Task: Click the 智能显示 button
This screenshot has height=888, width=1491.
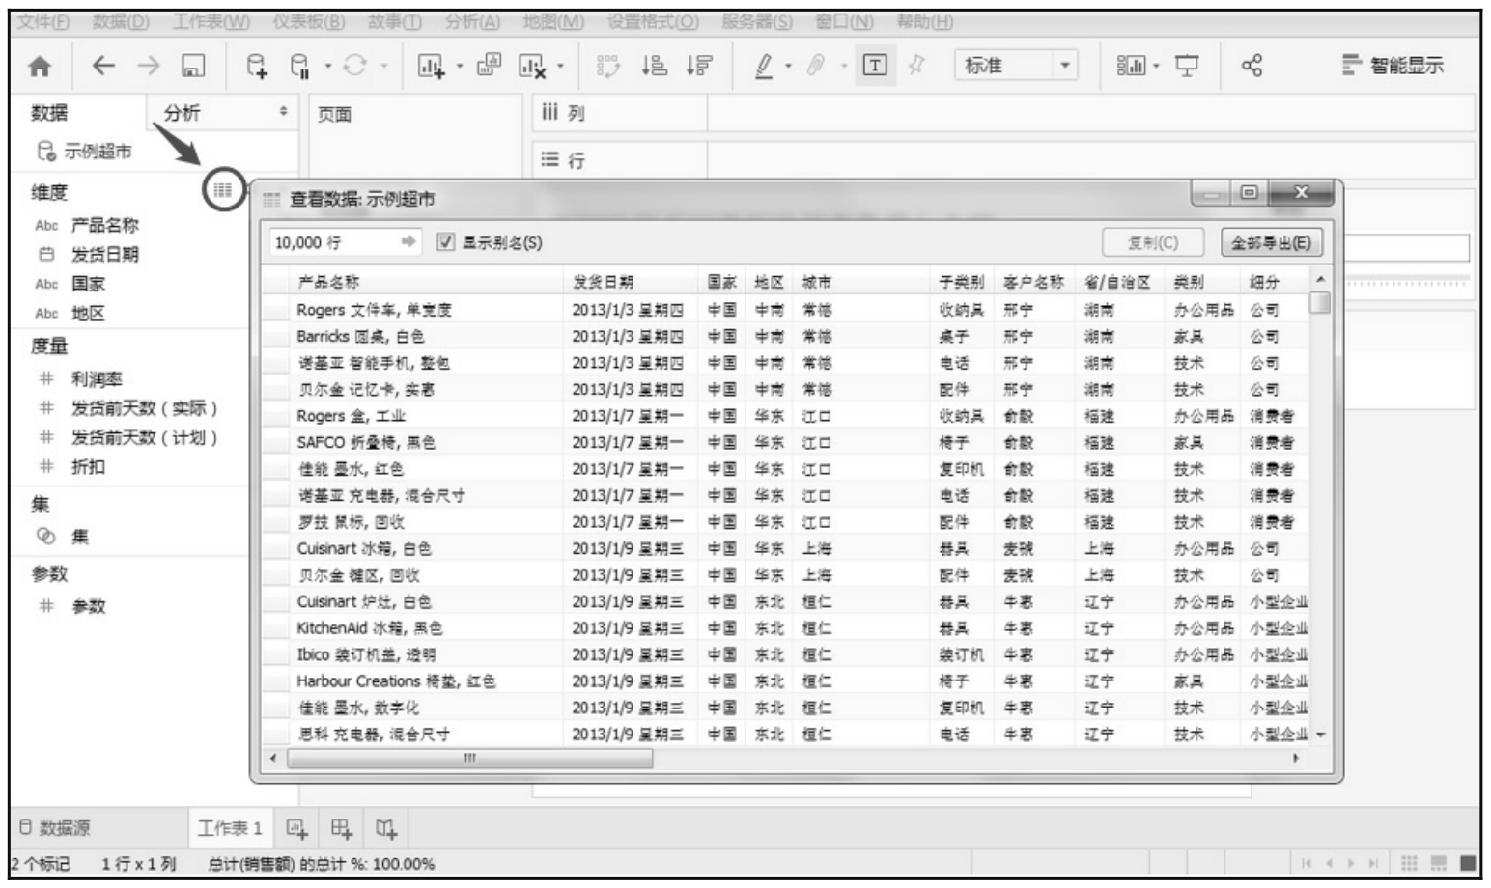Action: [x=1393, y=66]
